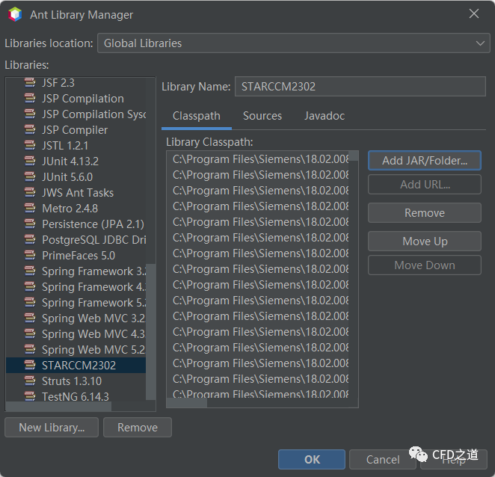This screenshot has height=477, width=495.
Task: Click the library icon beside JUnit 4.13.2
Action: pos(30,161)
